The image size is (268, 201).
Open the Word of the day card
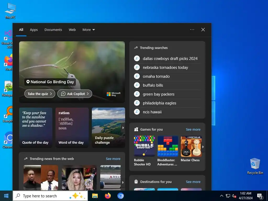tap(72, 127)
